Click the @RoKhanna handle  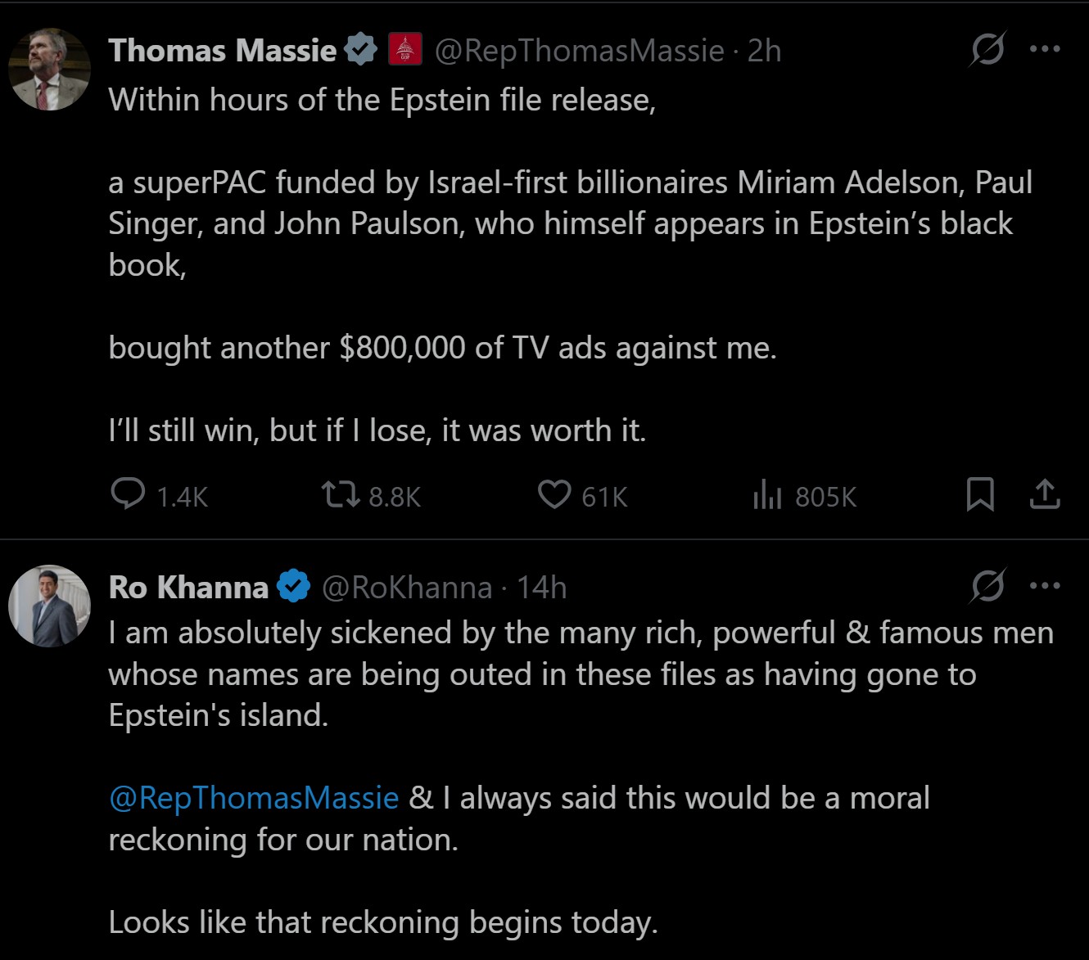click(x=407, y=587)
